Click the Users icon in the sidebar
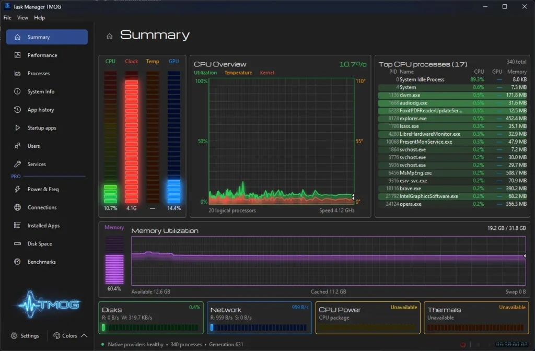 point(17,146)
